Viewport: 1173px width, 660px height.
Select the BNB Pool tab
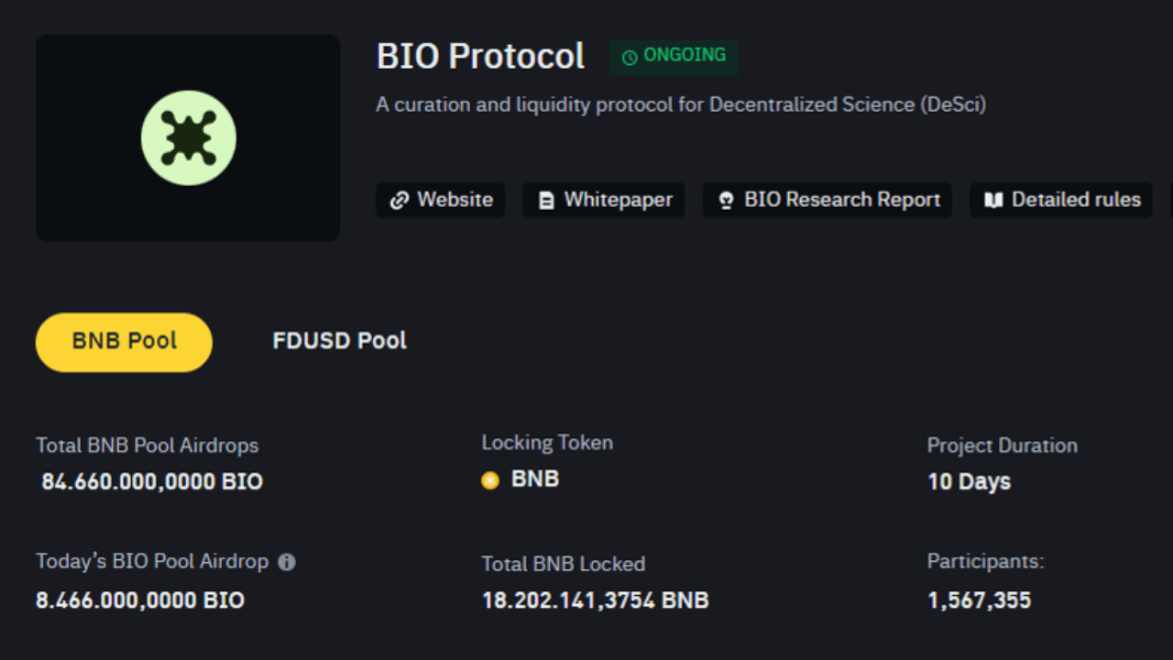coord(123,341)
